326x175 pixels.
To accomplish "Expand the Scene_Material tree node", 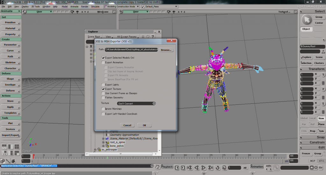I will (103, 138).
